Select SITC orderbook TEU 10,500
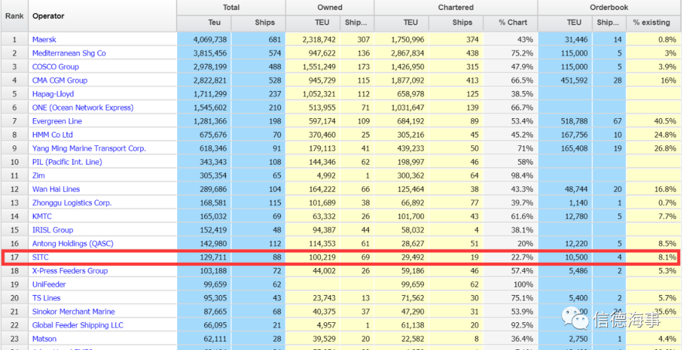Viewport: 683px width, 350px height. tap(575, 257)
